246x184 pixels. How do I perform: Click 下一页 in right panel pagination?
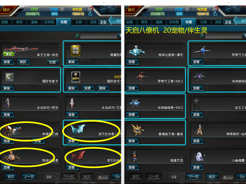[194, 177]
